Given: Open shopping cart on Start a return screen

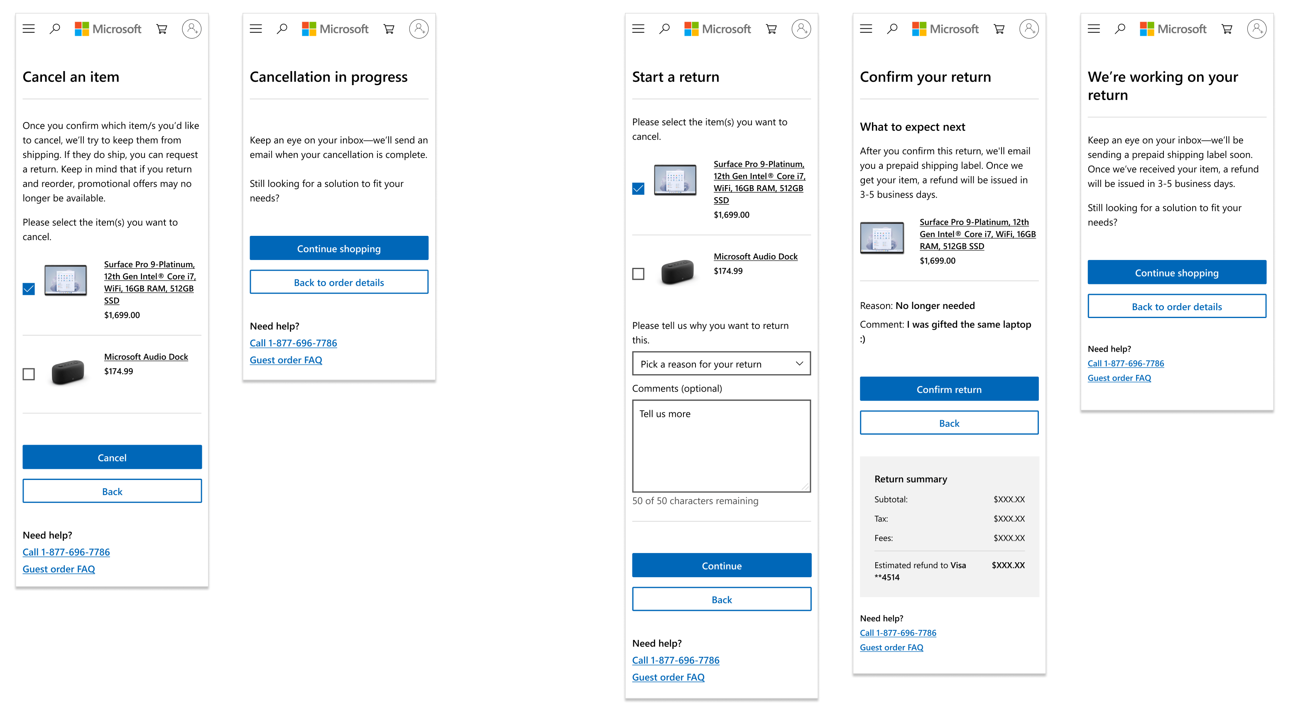Looking at the screenshot, I should point(771,29).
